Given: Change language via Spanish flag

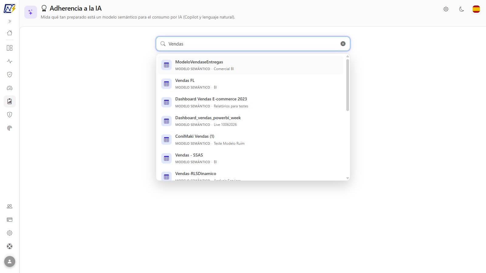Looking at the screenshot, I should tap(476, 9).
